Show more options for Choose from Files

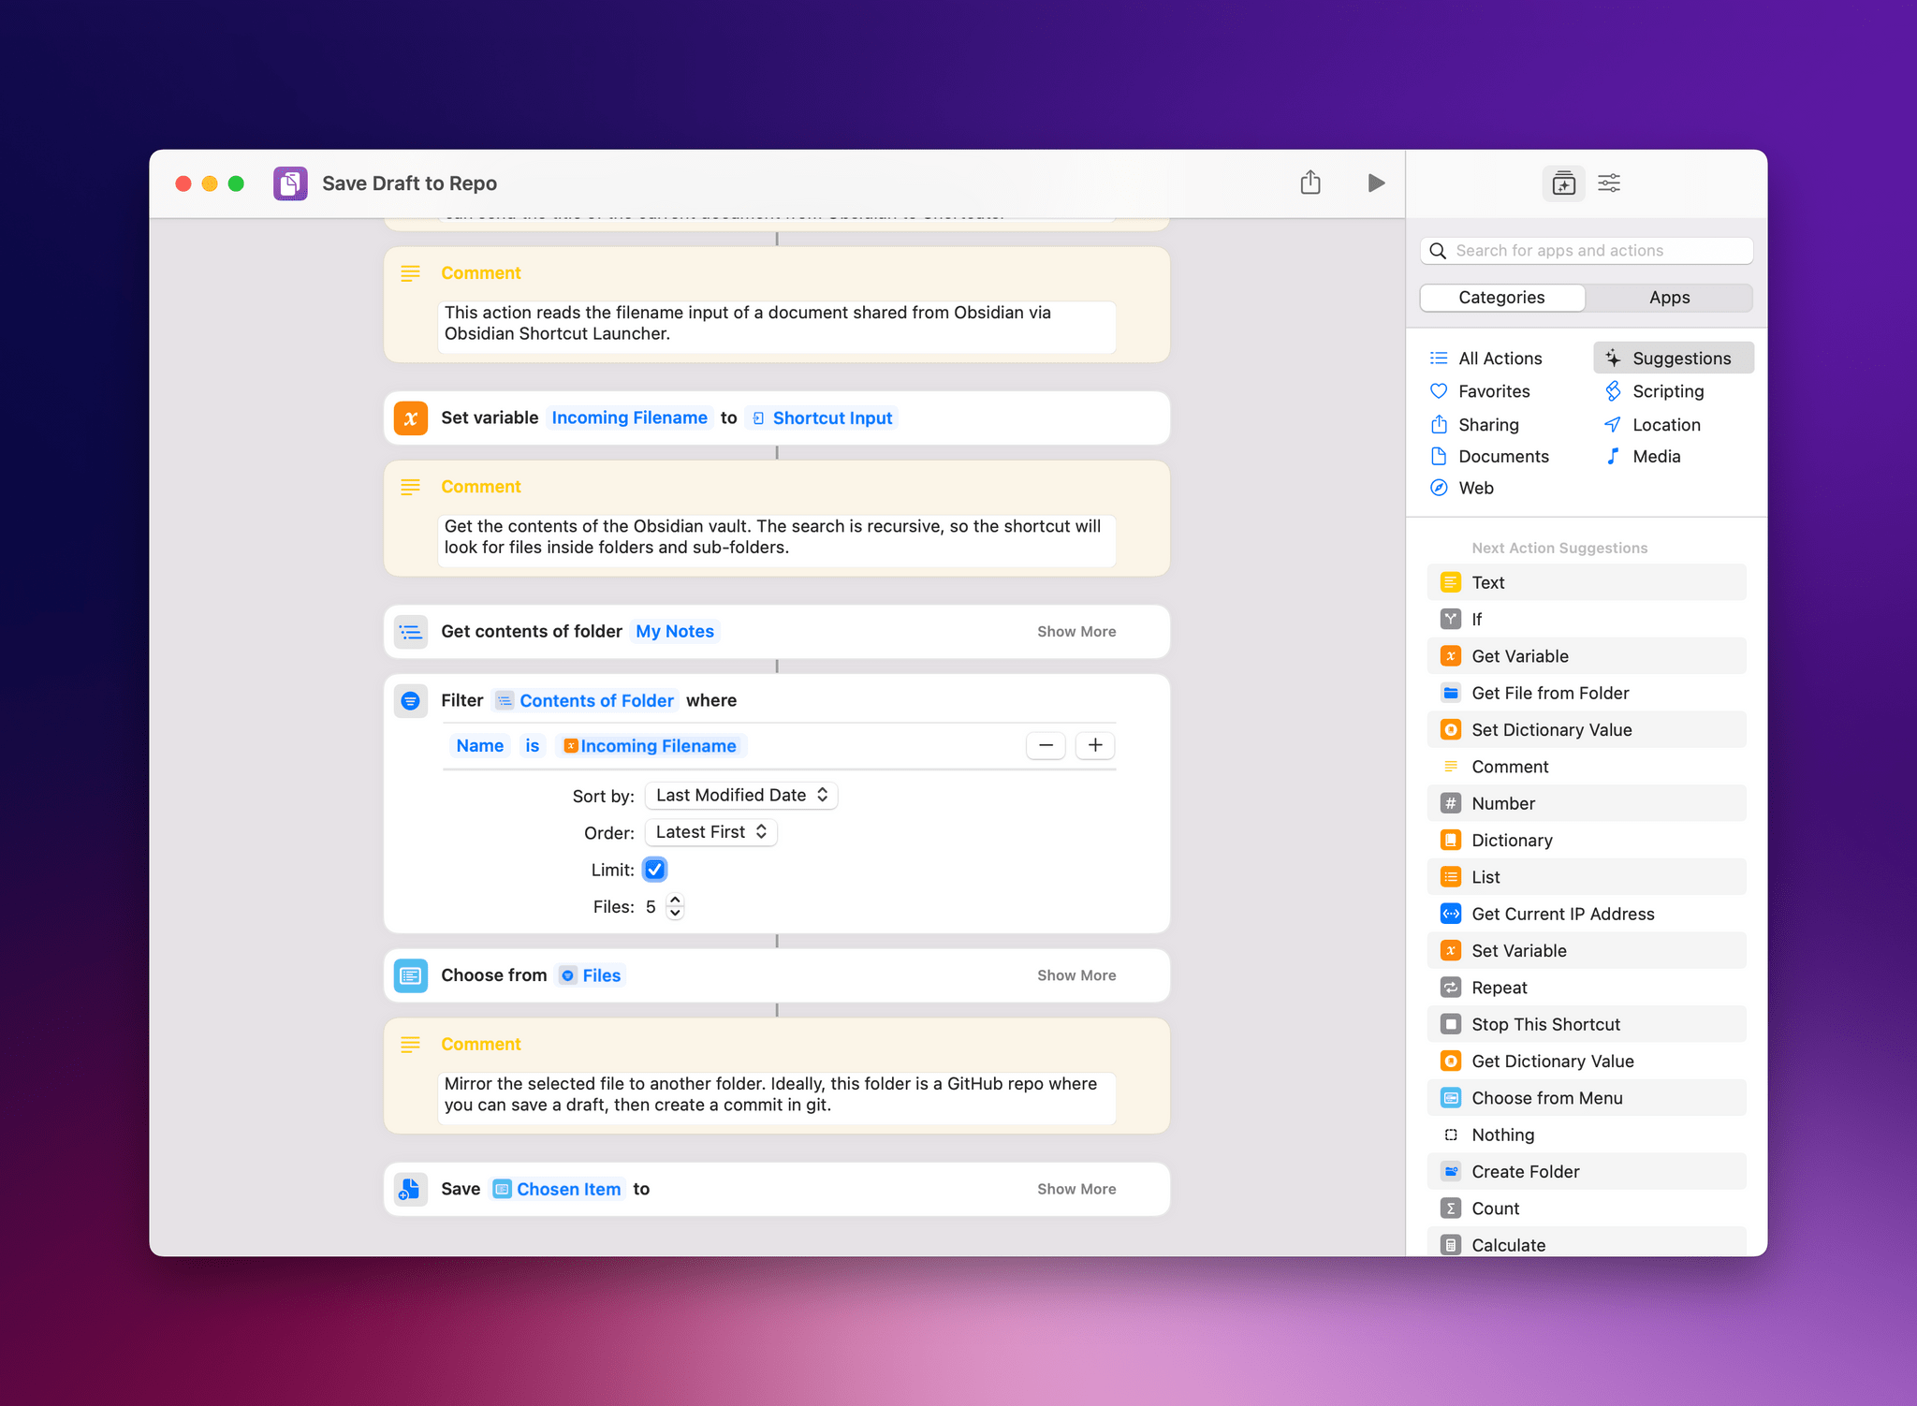coord(1076,974)
